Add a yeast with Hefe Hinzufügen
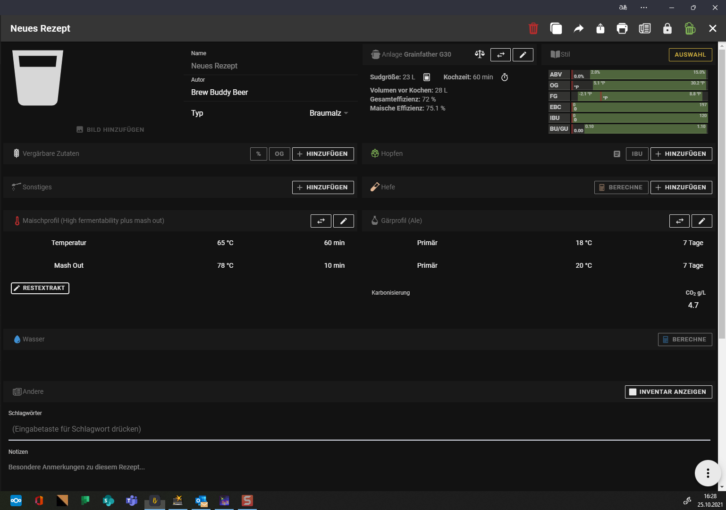726x510 pixels. pyautogui.click(x=681, y=187)
